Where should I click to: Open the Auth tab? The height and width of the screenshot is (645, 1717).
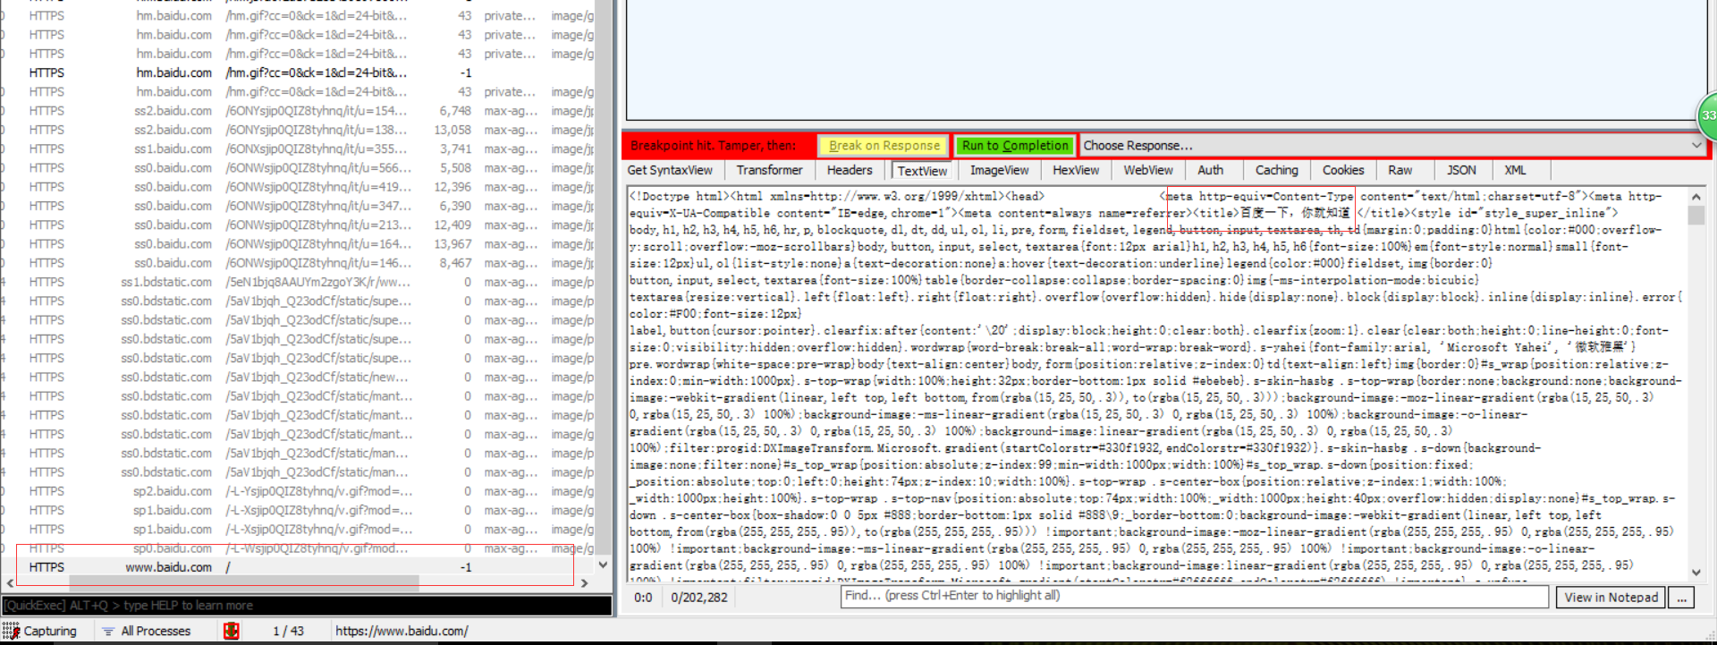[1210, 170]
